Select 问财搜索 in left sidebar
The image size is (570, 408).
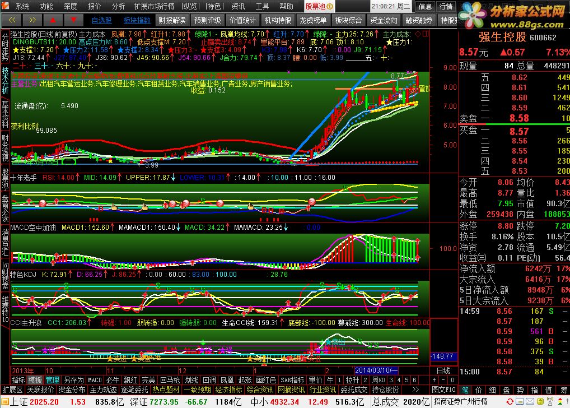pos(5,276)
